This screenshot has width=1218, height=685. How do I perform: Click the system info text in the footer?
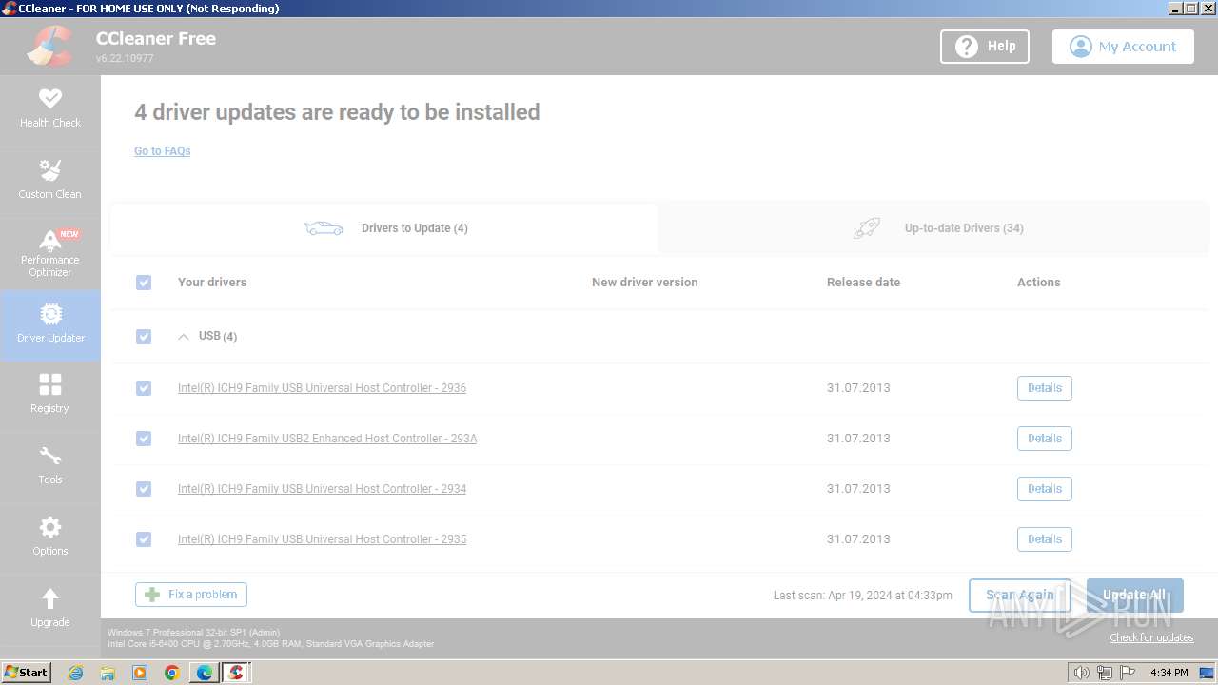tap(271, 638)
